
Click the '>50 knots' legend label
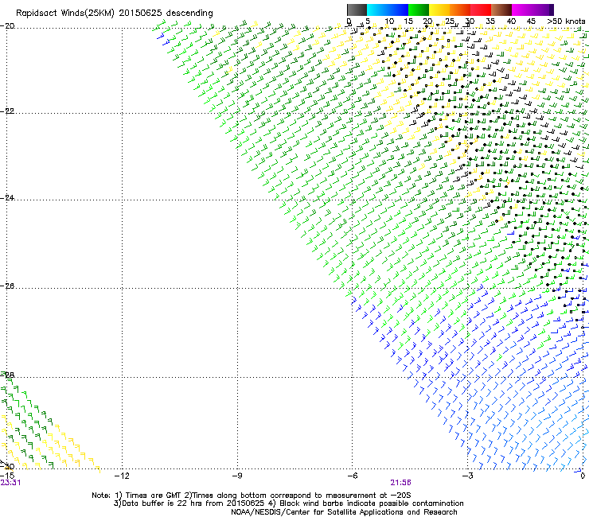(x=566, y=21)
